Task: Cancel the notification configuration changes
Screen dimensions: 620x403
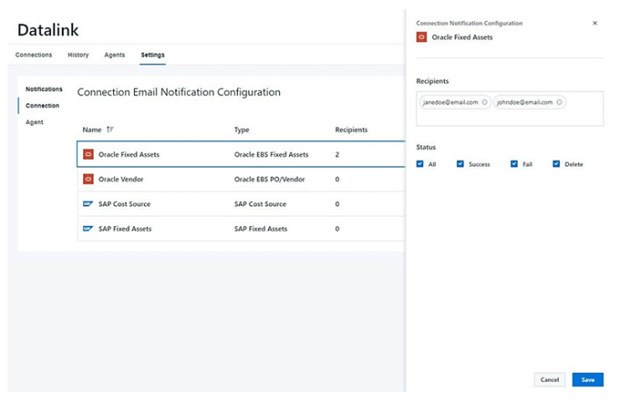Action: coord(550,380)
